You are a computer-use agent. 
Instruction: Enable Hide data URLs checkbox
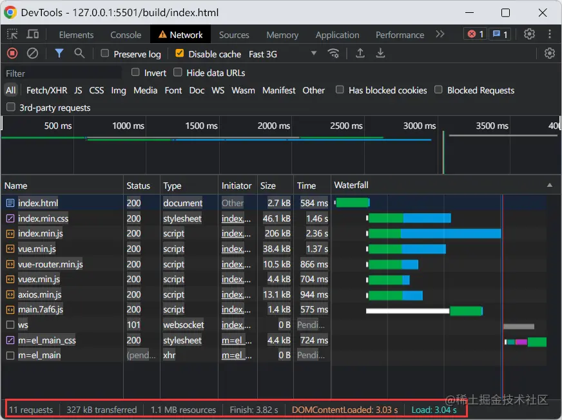tap(177, 72)
